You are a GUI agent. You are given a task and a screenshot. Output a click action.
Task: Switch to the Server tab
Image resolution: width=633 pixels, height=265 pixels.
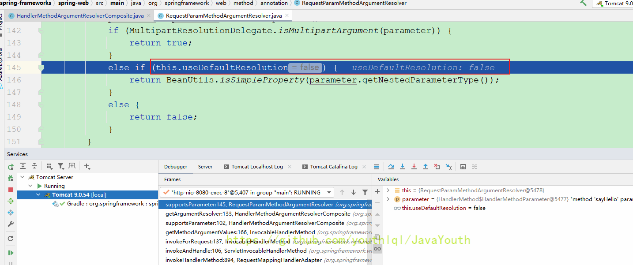205,167
